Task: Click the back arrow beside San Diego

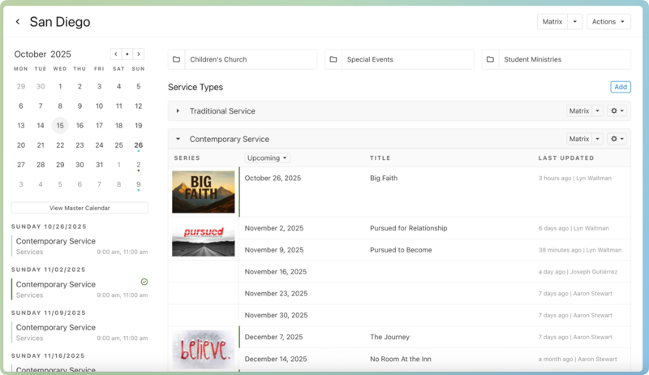Action: pos(18,22)
